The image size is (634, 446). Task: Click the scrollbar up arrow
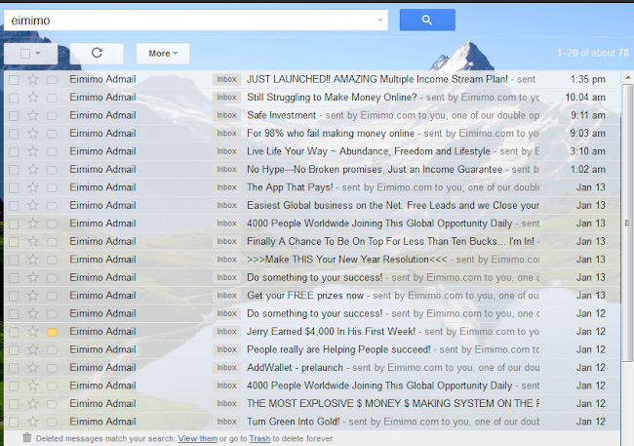627,77
